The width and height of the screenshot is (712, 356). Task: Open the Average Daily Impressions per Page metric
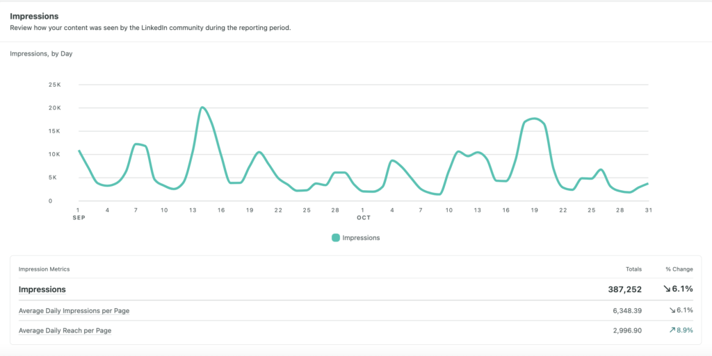[74, 310]
